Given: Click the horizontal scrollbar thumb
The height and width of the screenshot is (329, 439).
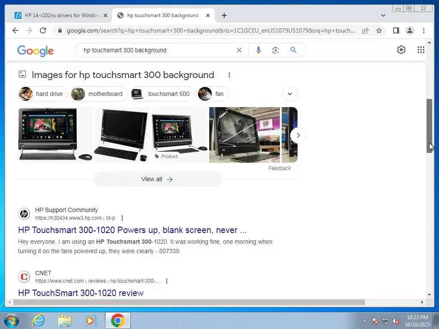Looking at the screenshot, I should pos(189,302).
